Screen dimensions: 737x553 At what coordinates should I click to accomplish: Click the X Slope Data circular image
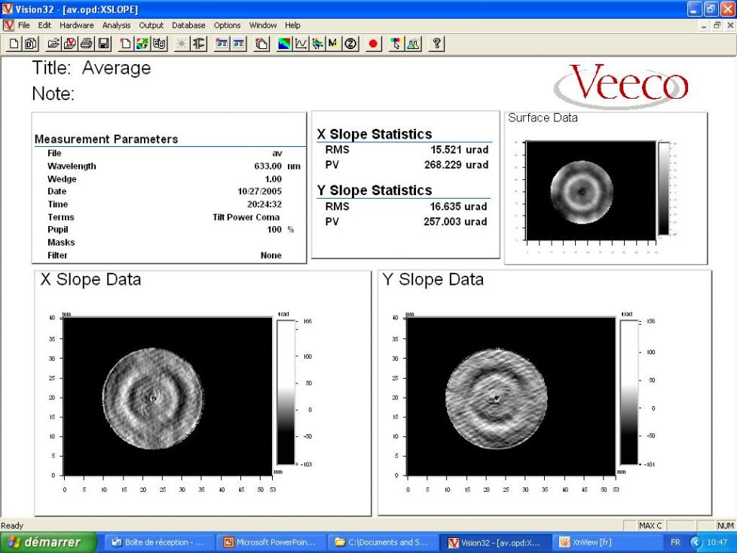(153, 398)
